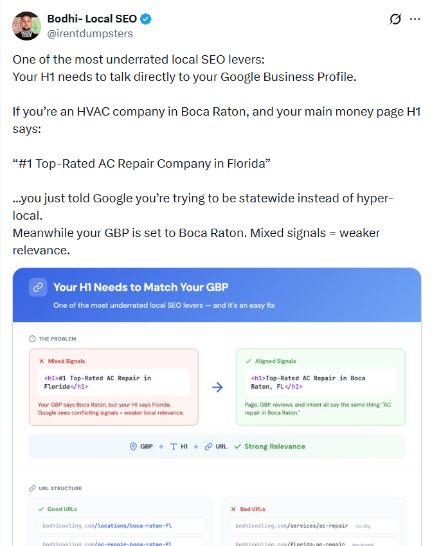432x546 pixels.
Task: Click the link icon beside URL STRUCTURE
Action: pyautogui.click(x=32, y=488)
